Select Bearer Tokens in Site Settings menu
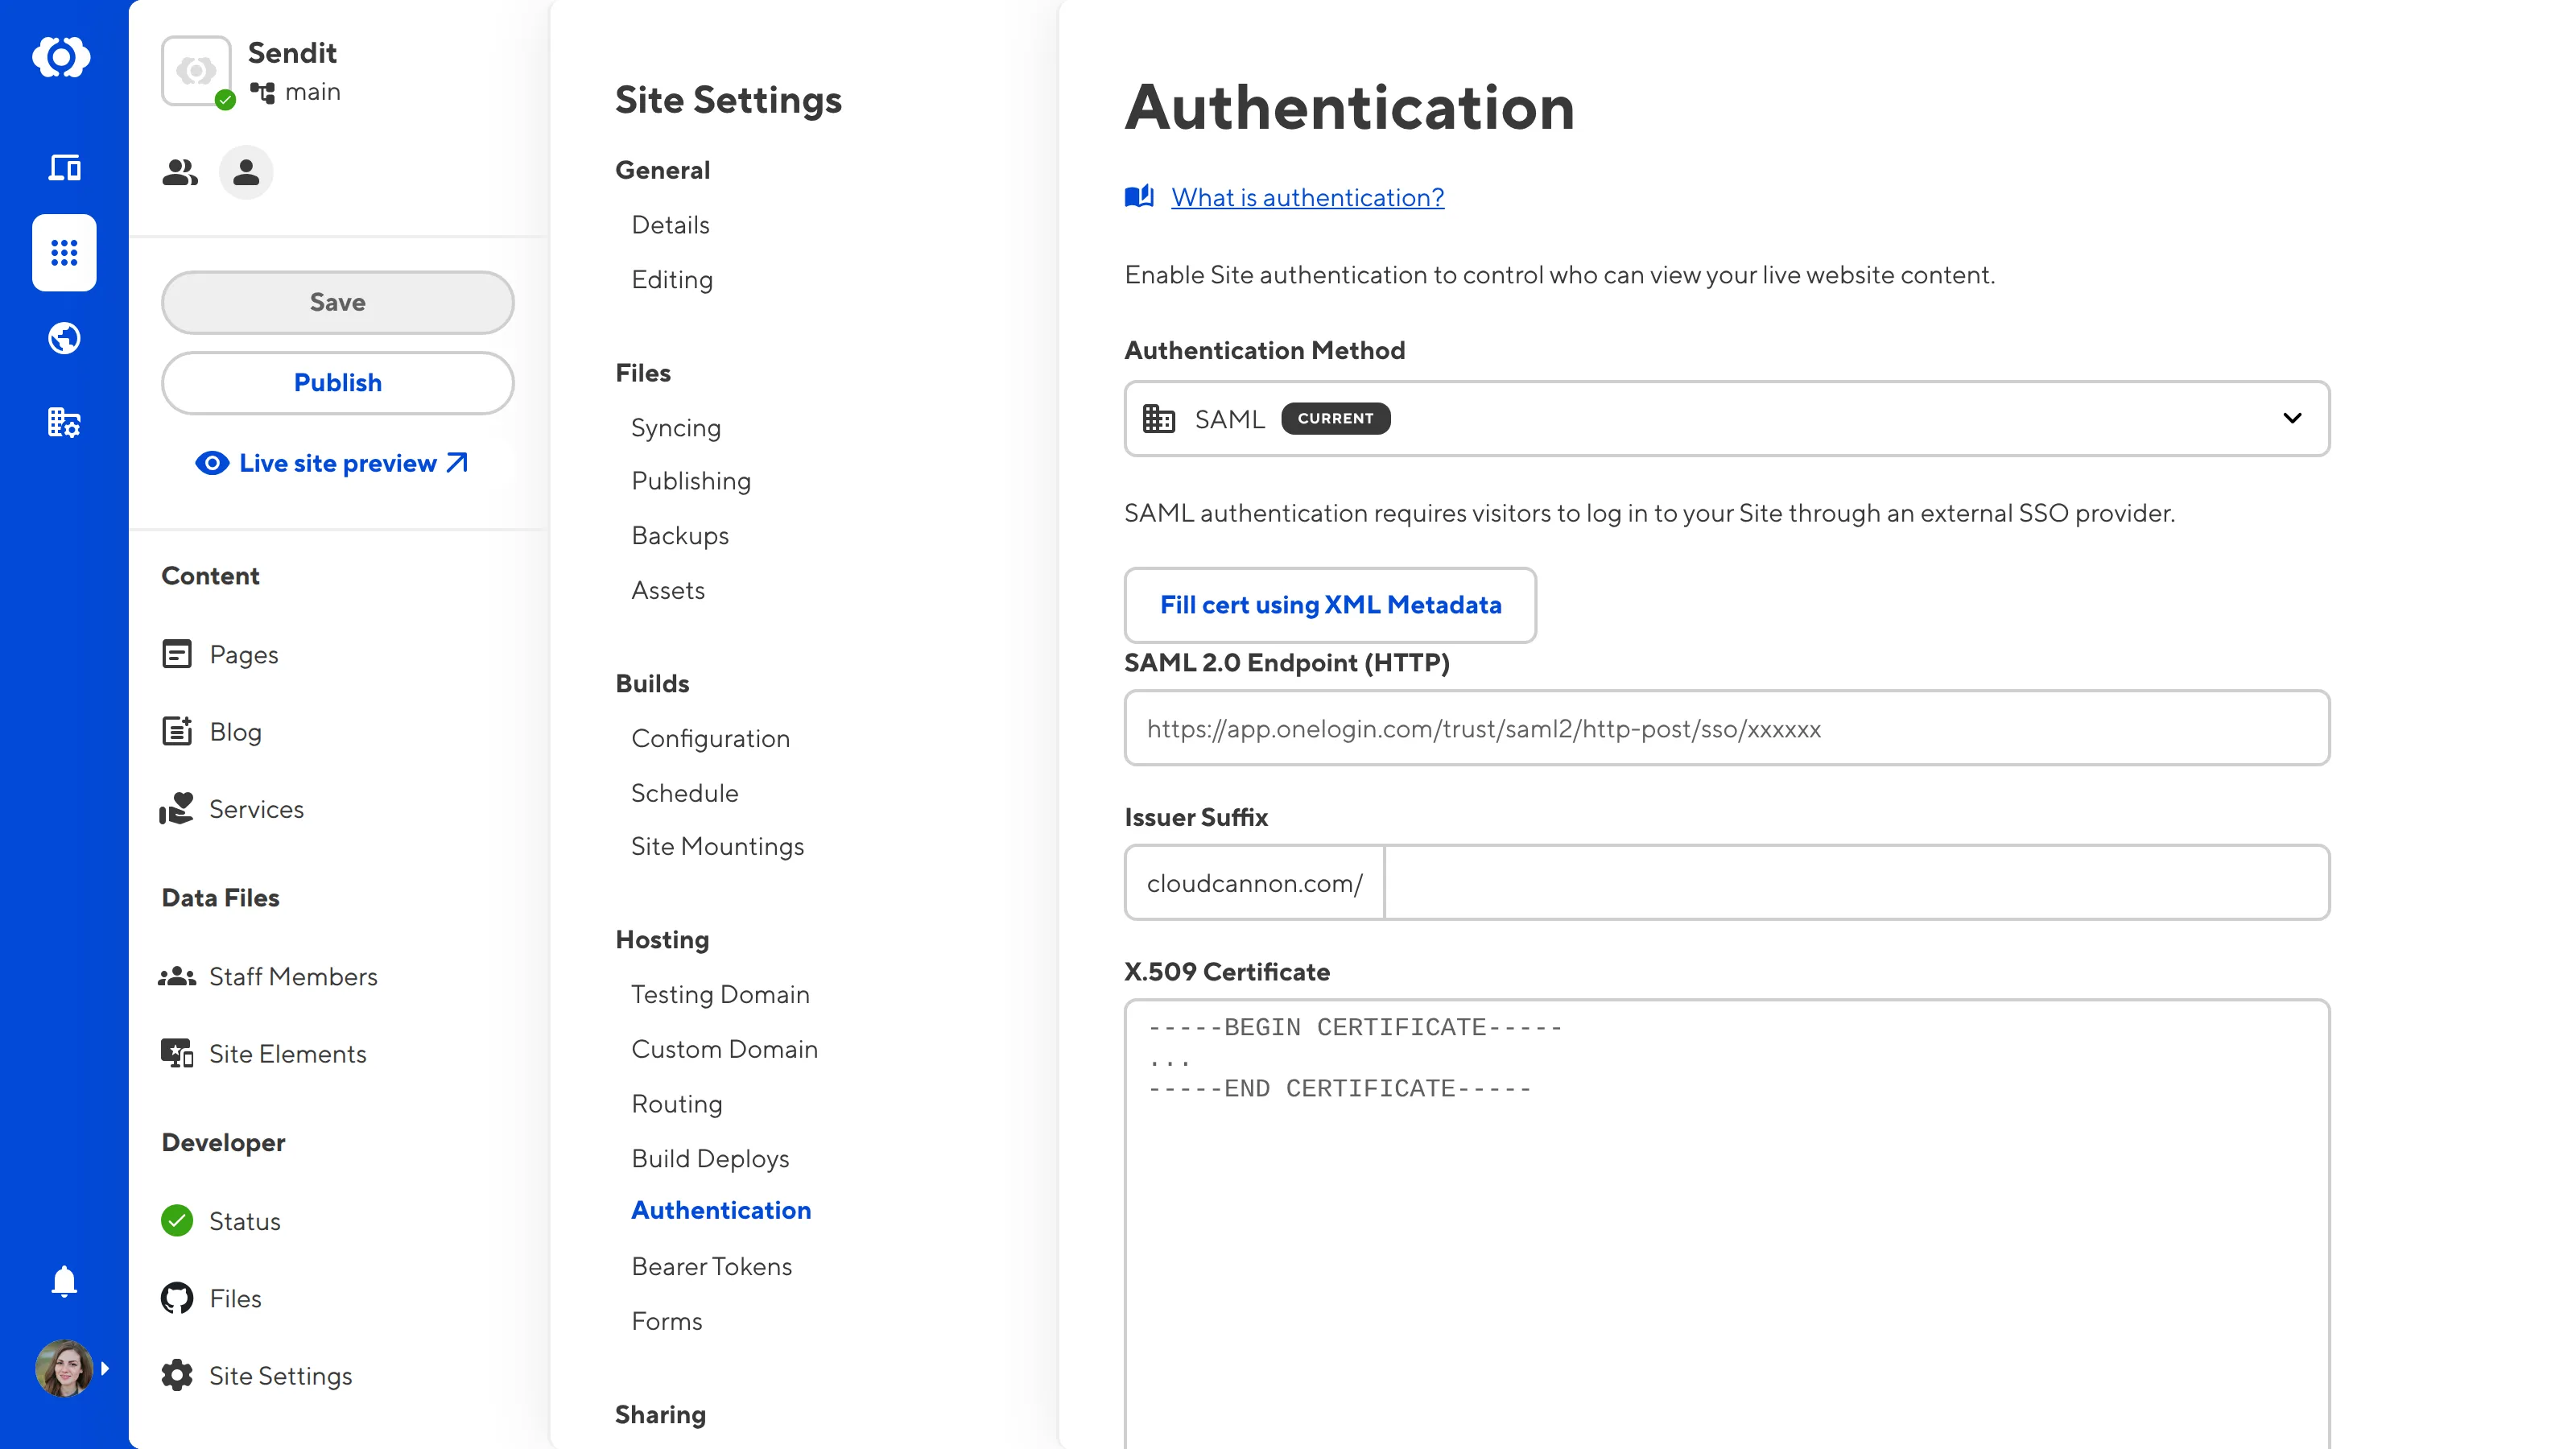 (711, 1266)
